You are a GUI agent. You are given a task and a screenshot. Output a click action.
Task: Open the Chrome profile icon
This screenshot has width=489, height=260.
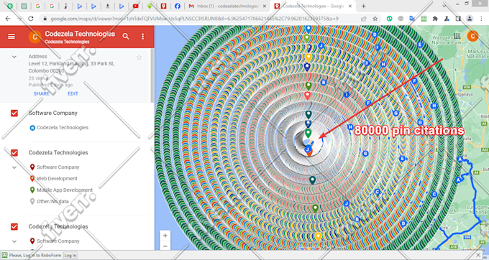[x=470, y=19]
